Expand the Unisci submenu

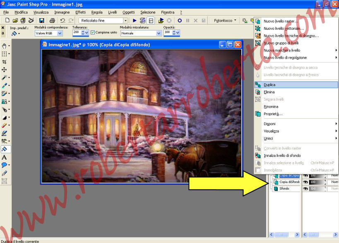pos(296,138)
